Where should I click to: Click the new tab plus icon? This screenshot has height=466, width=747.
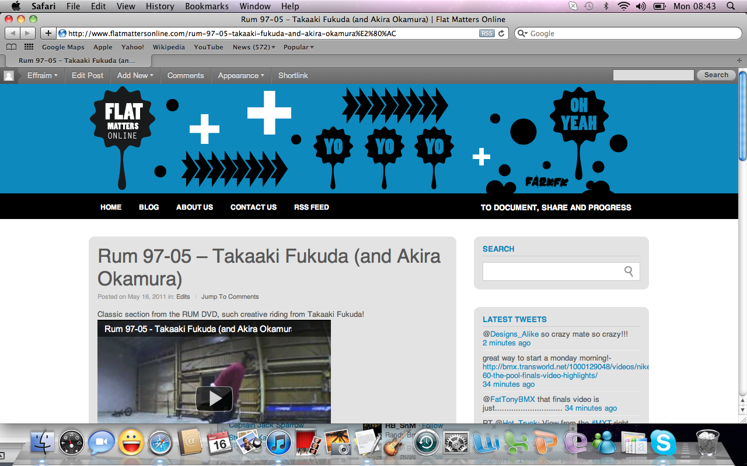point(739,61)
